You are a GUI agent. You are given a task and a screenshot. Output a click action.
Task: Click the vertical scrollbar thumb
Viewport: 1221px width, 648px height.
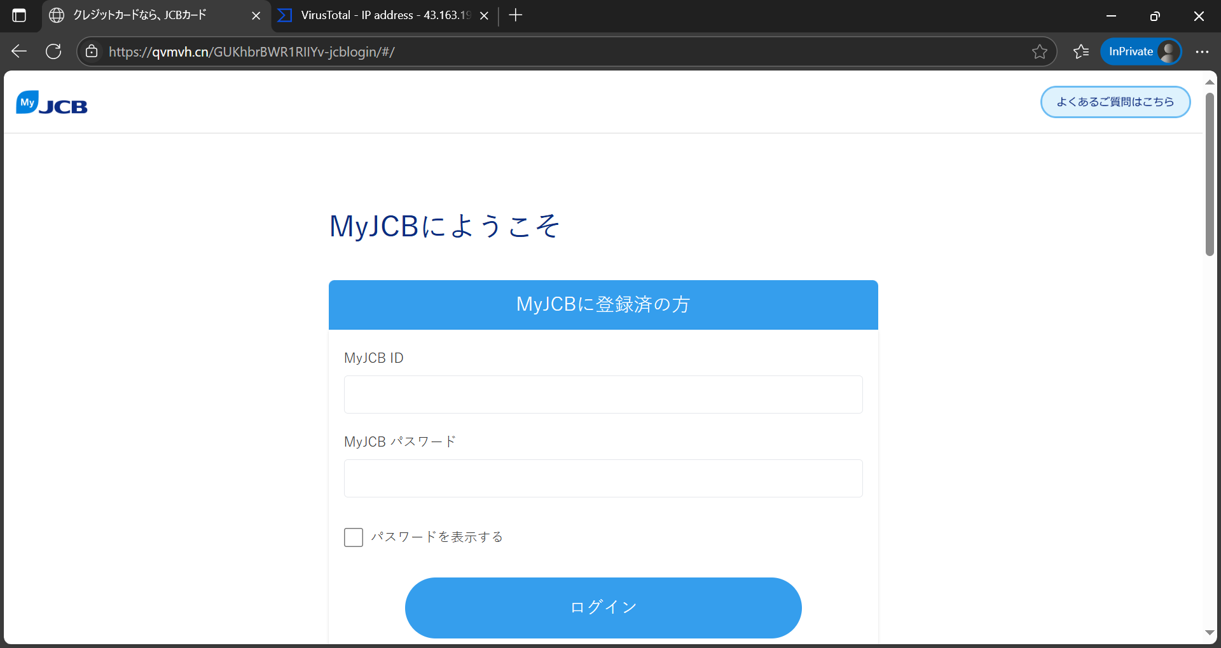(1210, 175)
